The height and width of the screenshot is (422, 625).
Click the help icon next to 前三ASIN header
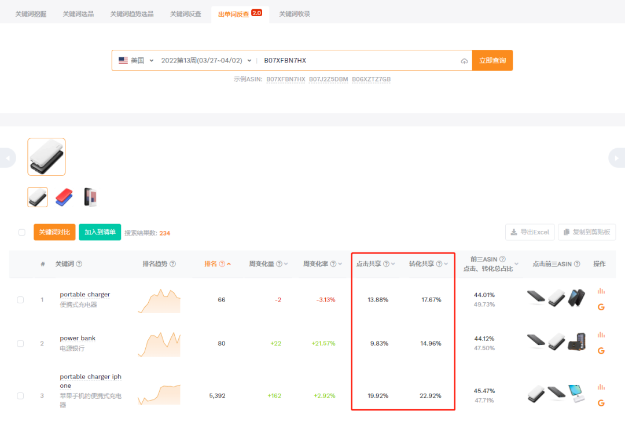pos(502,259)
